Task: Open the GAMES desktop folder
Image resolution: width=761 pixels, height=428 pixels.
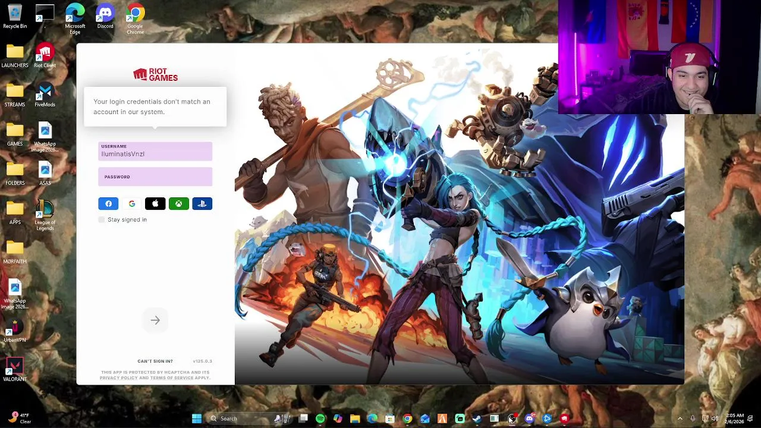Action: (x=15, y=134)
